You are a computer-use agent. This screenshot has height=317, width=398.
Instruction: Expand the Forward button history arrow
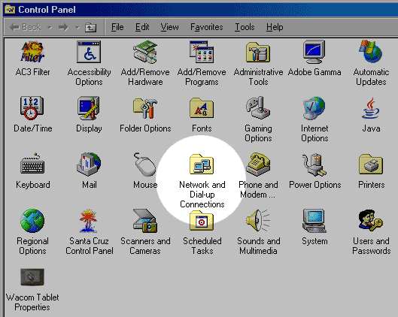tap(77, 27)
